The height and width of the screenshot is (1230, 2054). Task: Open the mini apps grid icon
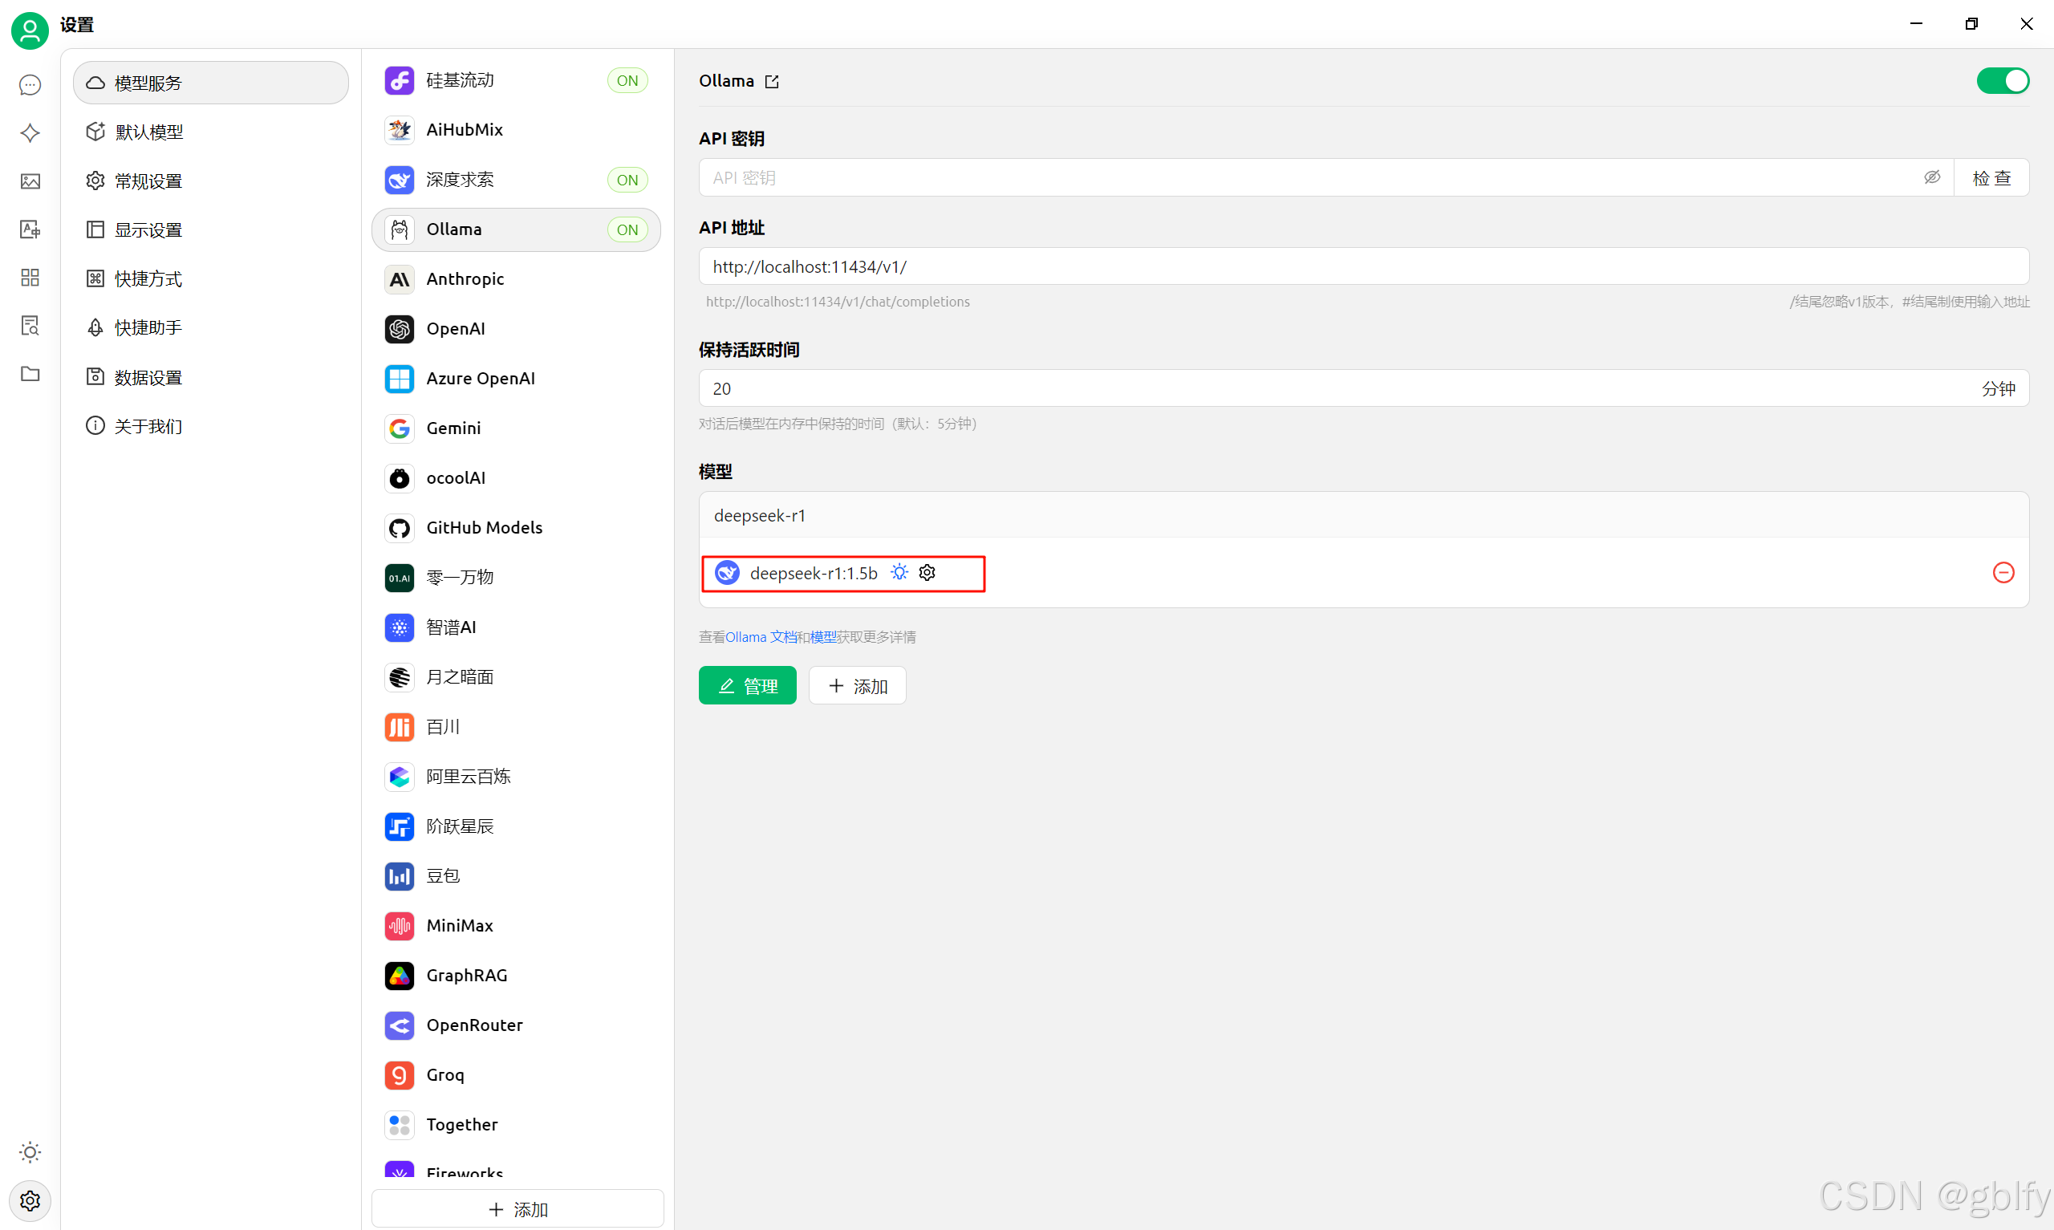coord(30,278)
